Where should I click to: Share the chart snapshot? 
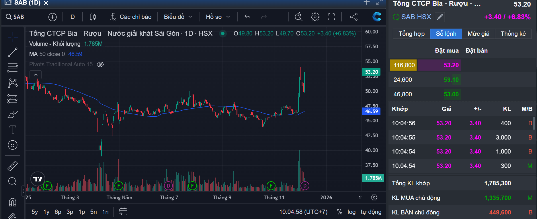click(x=354, y=17)
